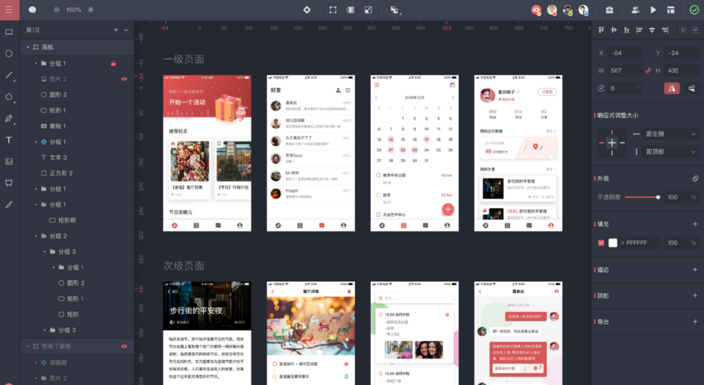Toggle the fill checkbox on
The image size is (704, 385).
(x=601, y=243)
